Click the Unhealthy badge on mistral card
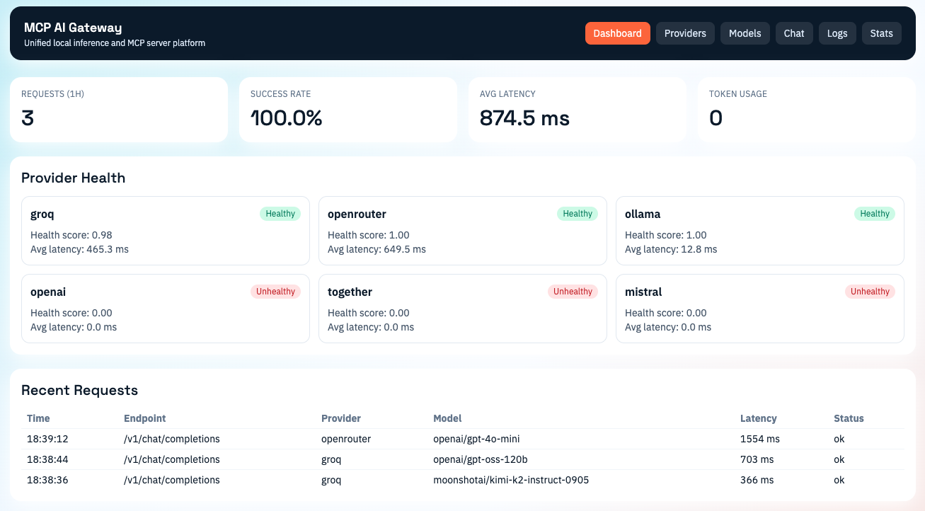This screenshot has width=925, height=511. pyautogui.click(x=870, y=292)
